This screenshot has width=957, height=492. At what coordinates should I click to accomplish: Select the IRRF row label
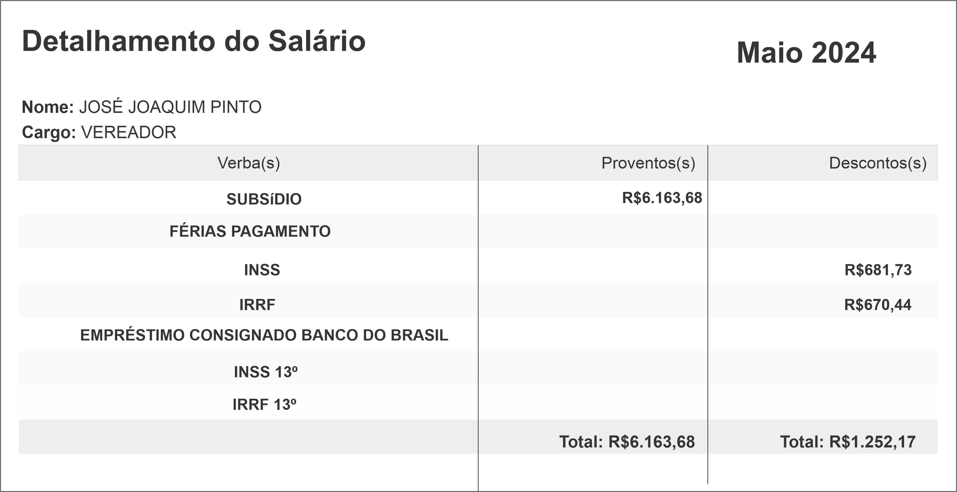pyautogui.click(x=257, y=305)
